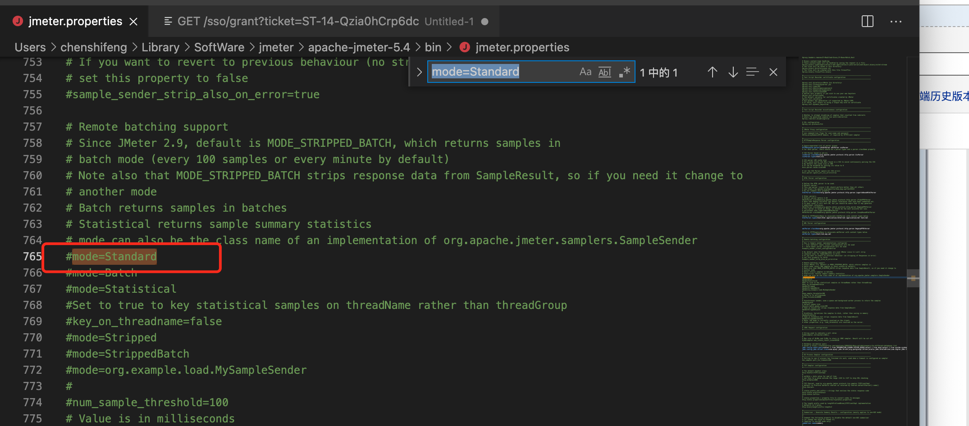Click the Users breadcrumb
The height and width of the screenshot is (426, 969).
click(x=30, y=47)
